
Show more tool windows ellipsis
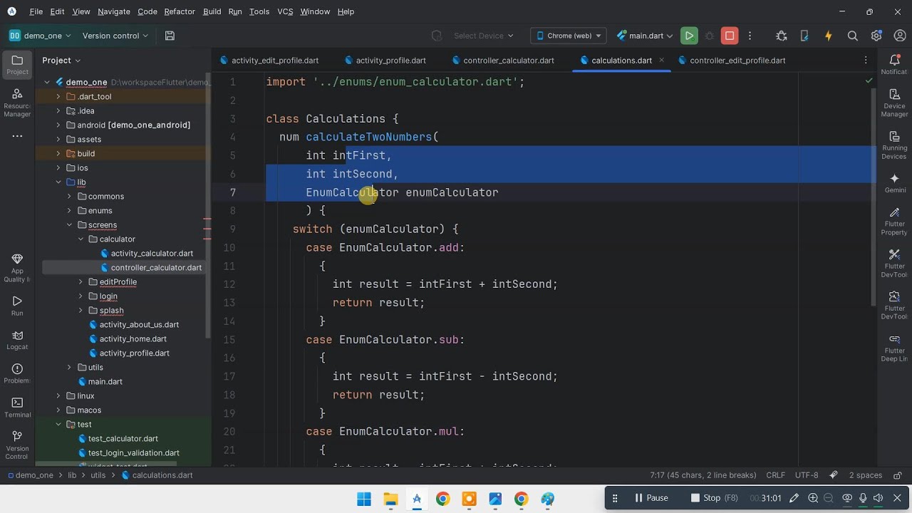coord(17,136)
